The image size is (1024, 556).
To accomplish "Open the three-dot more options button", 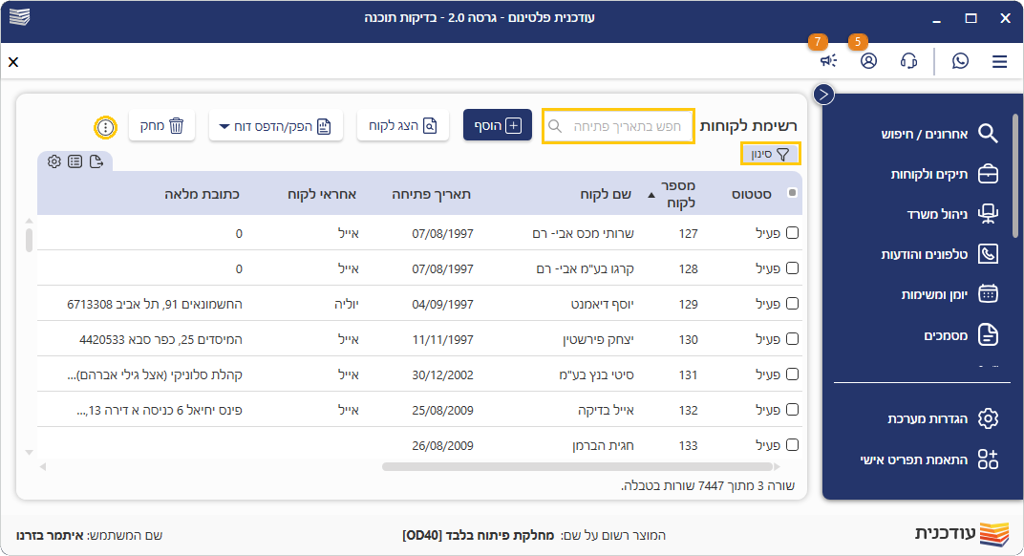I will pyautogui.click(x=105, y=126).
